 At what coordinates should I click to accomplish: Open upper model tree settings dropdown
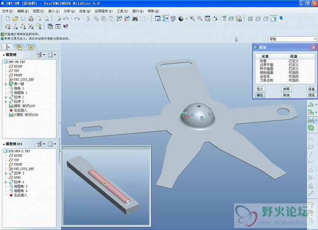coord(41,55)
